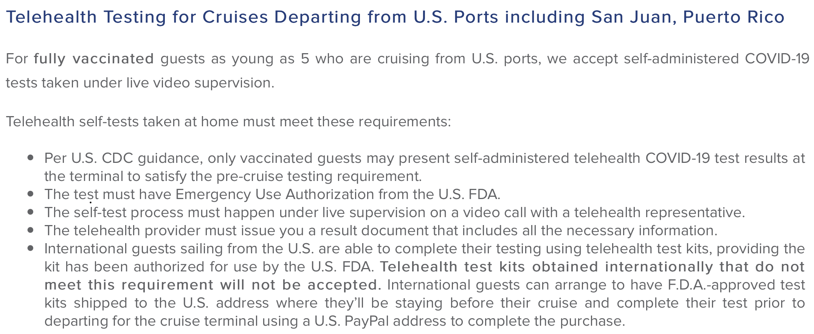Click 'pre-cruise testing requirement' phrase
Viewport: 814px width, 334px height.
pyautogui.click(x=318, y=176)
